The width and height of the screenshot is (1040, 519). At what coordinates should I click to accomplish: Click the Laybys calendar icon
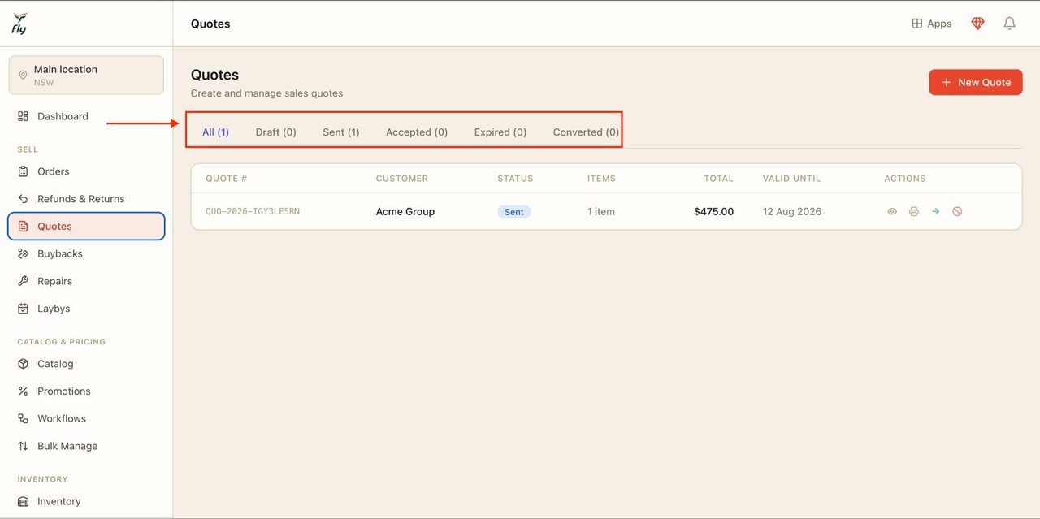point(23,309)
